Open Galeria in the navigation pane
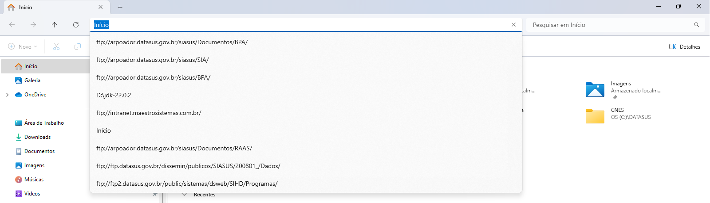 coord(32,80)
